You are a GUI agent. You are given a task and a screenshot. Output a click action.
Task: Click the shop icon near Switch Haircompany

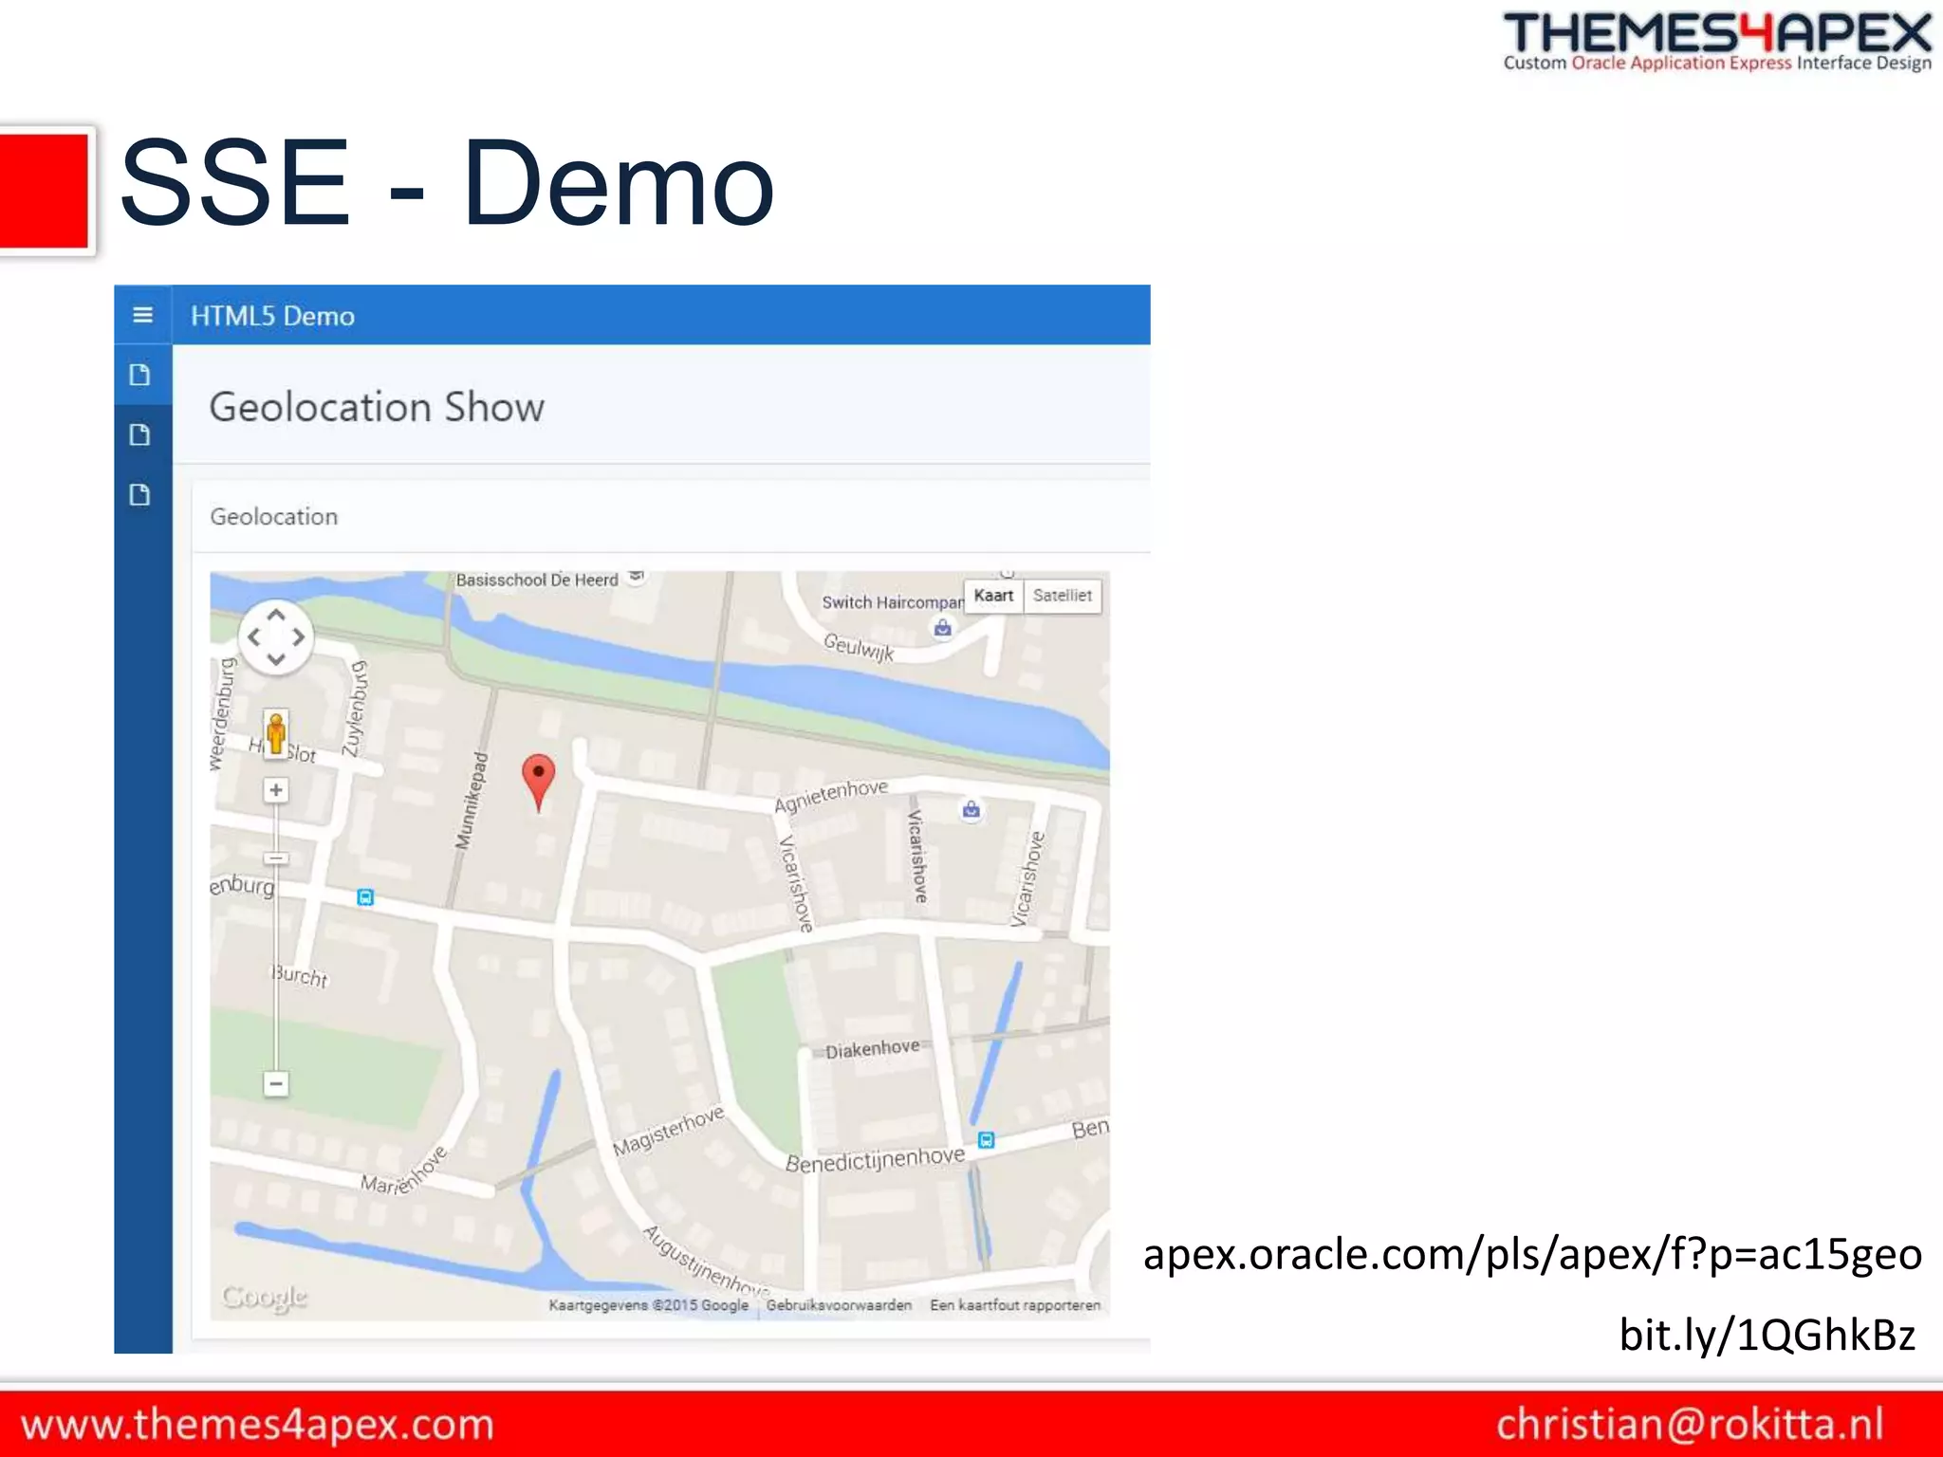943,628
